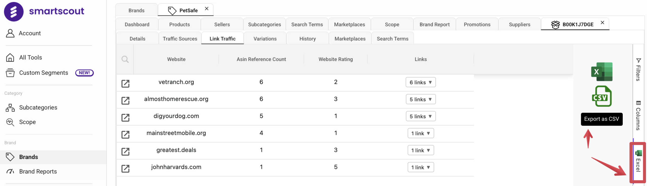Viewport: 647px width, 186px height.
Task: Expand the 5 links dropdown for almosthomerescue.org
Action: (421, 99)
